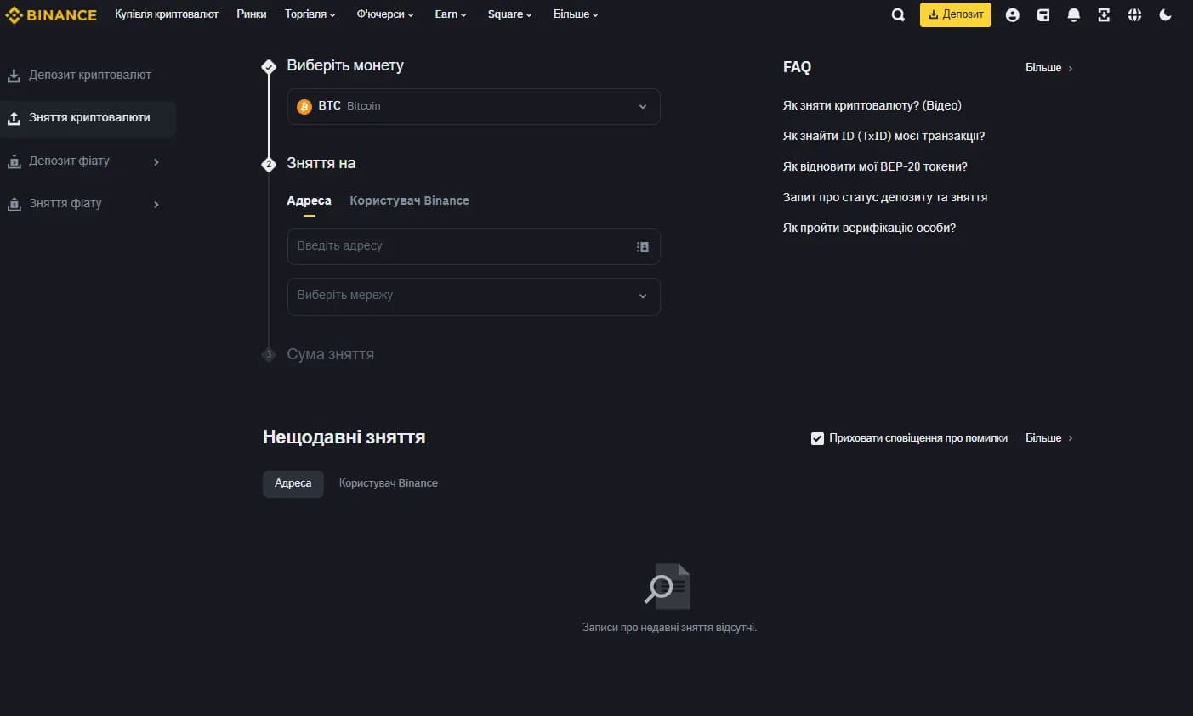Select Депозит криптовалют in sidebar
The height and width of the screenshot is (716, 1193).
(x=90, y=75)
